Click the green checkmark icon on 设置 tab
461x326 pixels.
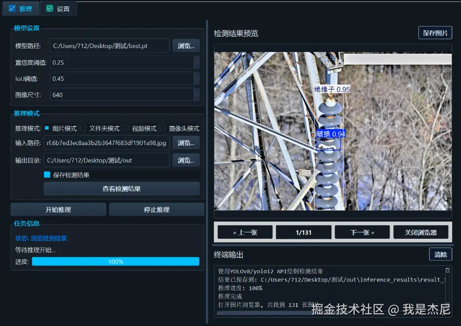point(48,8)
